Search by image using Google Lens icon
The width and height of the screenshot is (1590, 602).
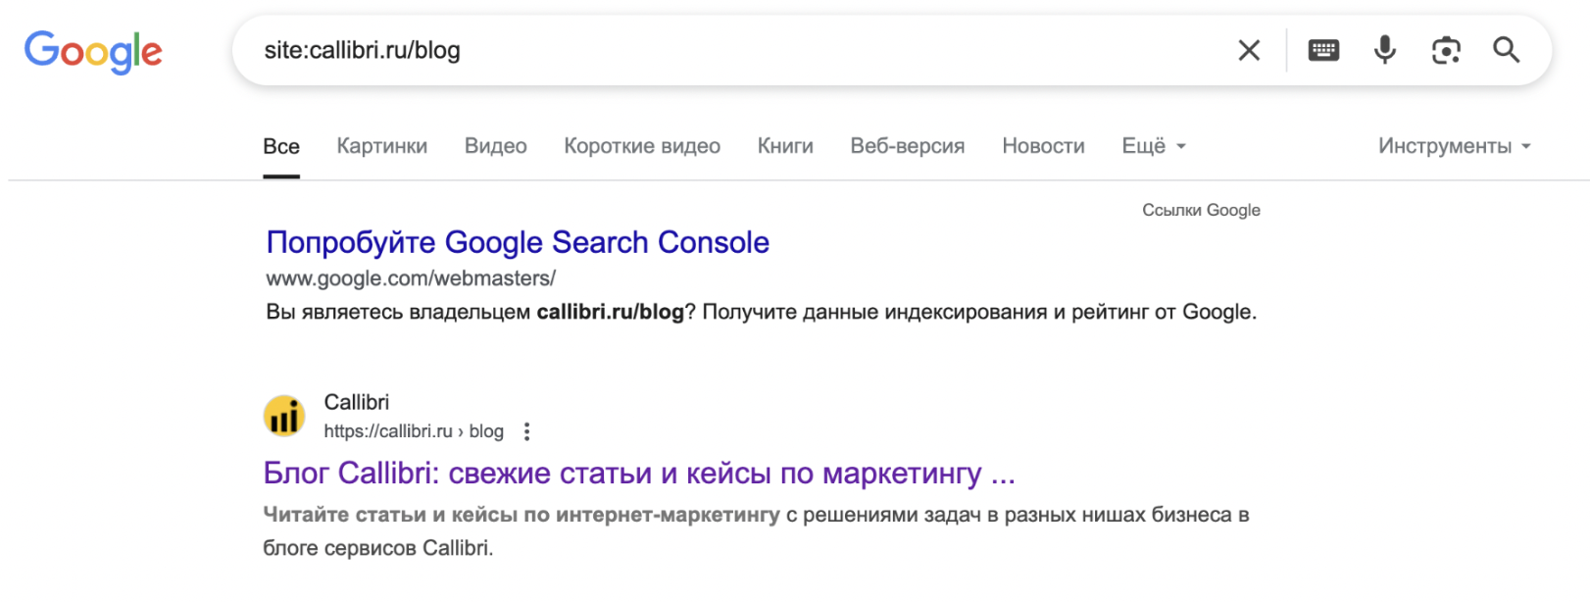(x=1446, y=50)
